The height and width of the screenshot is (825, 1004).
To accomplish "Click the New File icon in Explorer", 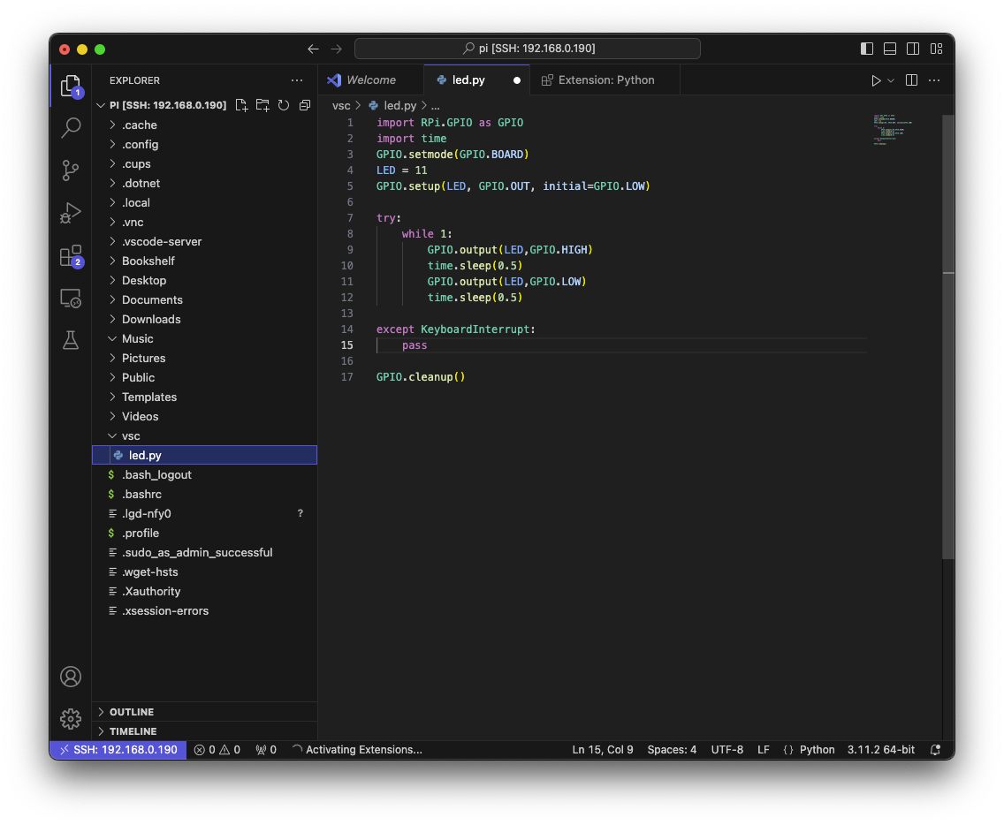I will (x=241, y=105).
